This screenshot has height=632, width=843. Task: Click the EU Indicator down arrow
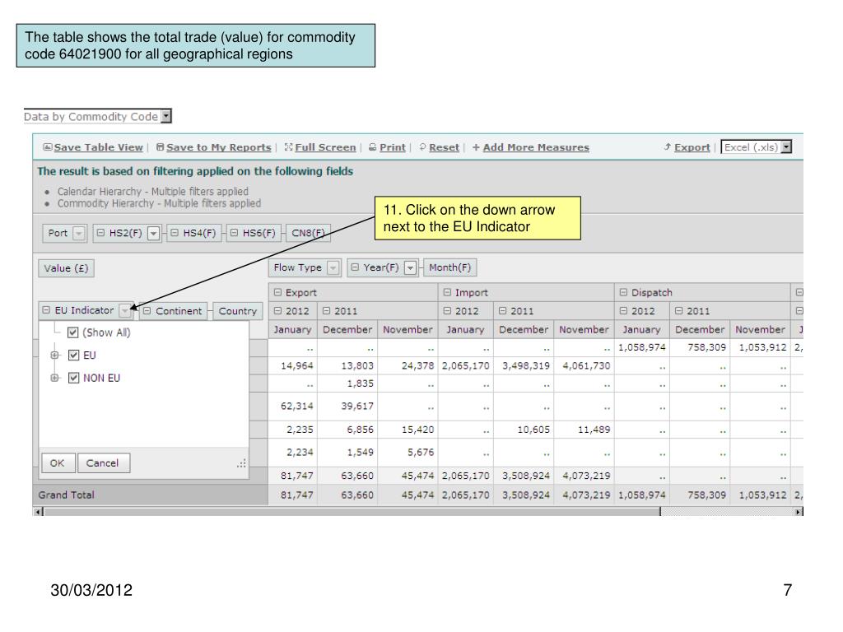coord(125,310)
